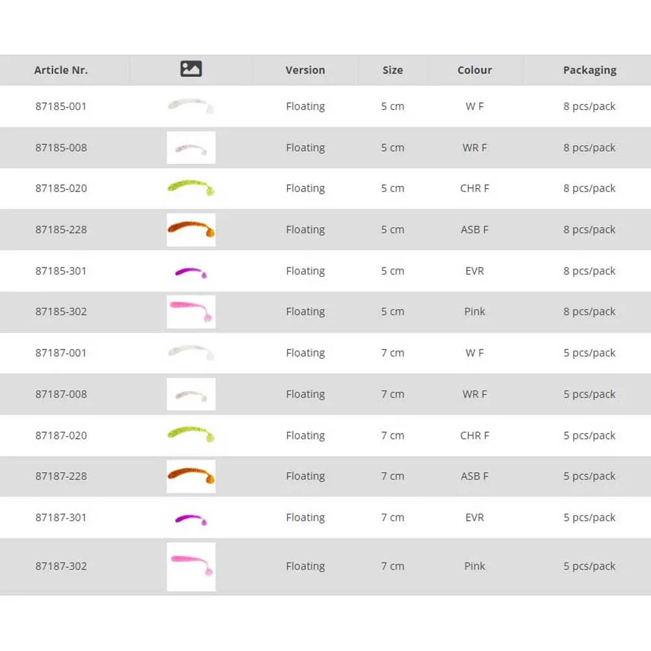Image resolution: width=651 pixels, height=651 pixels.
Task: Click article number 87187-301
Action: tap(61, 518)
